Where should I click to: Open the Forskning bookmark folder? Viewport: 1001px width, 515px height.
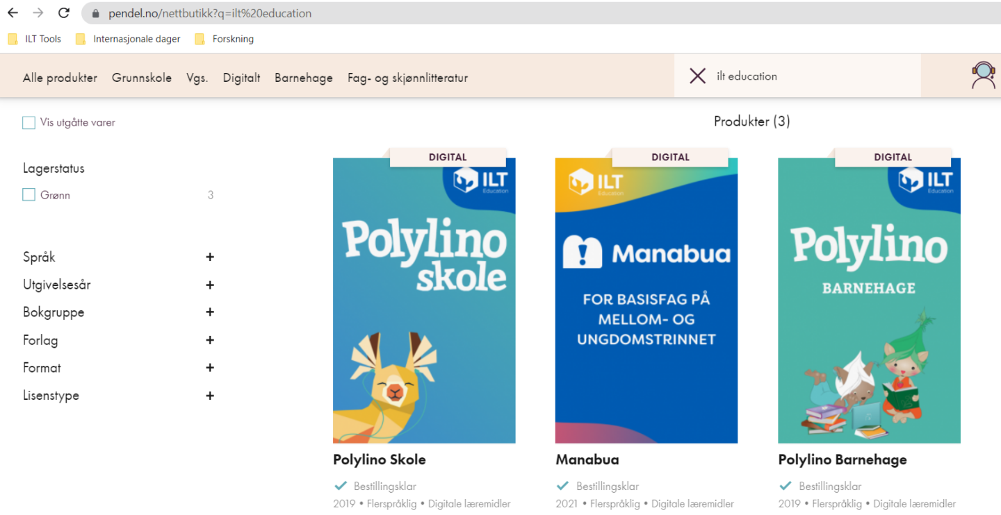coord(225,39)
